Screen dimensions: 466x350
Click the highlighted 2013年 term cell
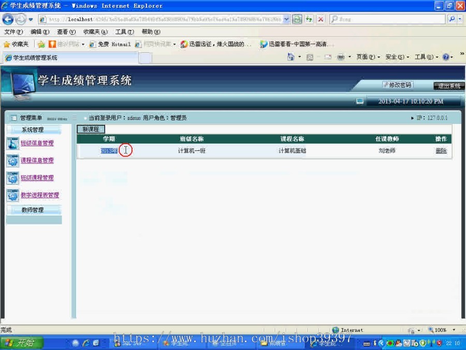109,151
